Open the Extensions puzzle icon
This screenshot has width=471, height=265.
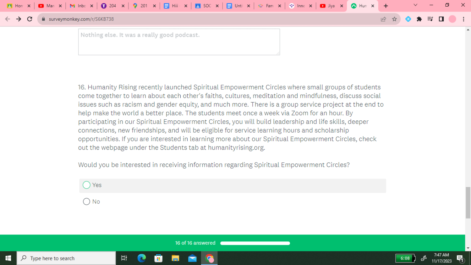(419, 19)
